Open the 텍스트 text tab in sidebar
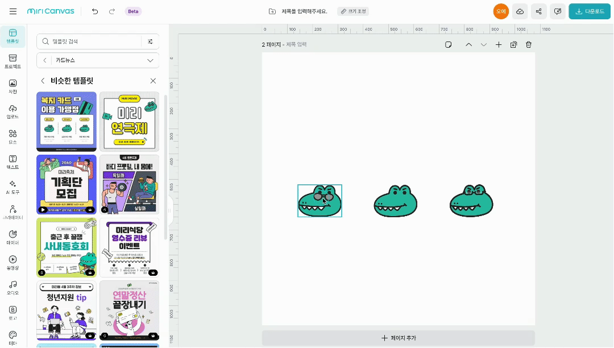 coord(13,161)
